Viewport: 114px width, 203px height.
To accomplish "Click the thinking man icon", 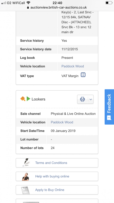I will click(x=25, y=177).
